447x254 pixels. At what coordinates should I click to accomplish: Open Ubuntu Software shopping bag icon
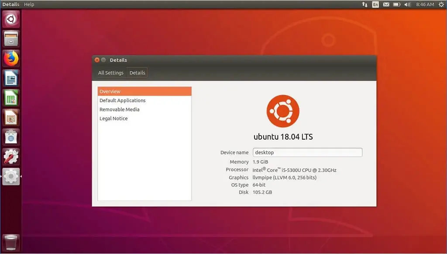11,137
